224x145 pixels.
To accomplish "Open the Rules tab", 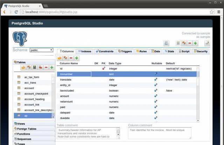I will click(x=141, y=51).
